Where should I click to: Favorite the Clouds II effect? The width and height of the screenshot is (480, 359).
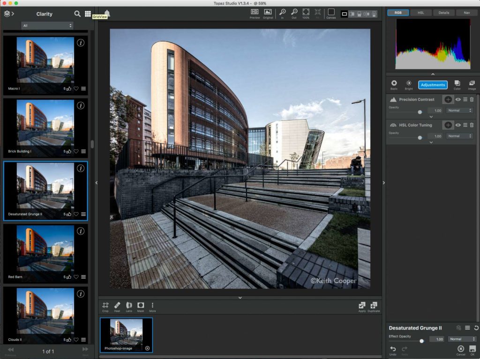point(76,340)
